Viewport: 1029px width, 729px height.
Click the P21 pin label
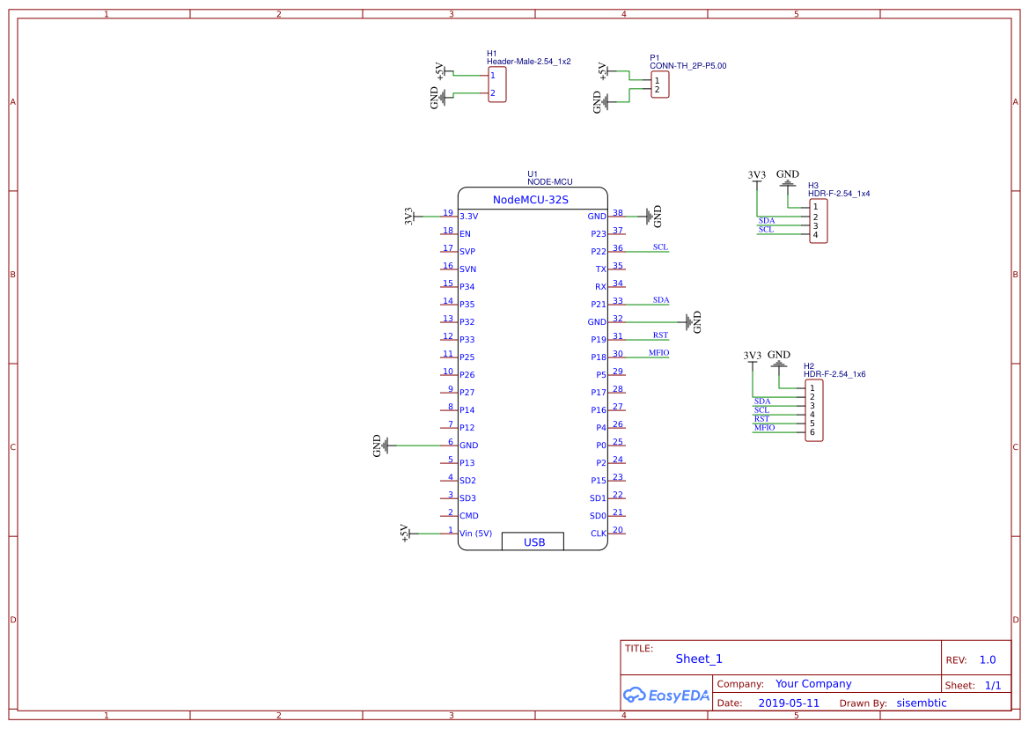599,305
